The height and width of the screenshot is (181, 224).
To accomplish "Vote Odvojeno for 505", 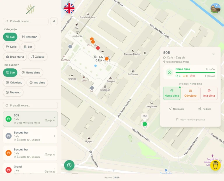I will 190,93.
